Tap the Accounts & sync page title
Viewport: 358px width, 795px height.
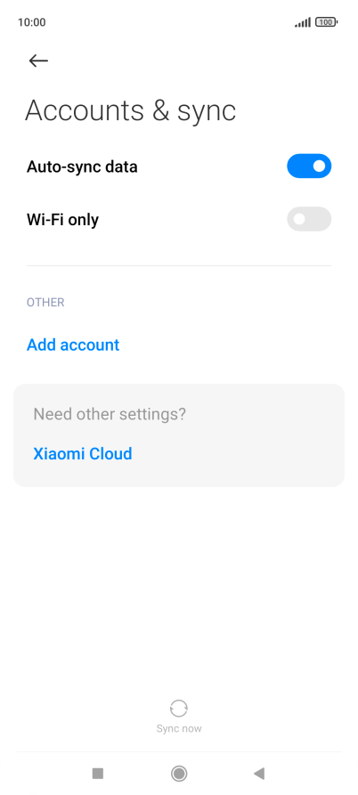(131, 110)
